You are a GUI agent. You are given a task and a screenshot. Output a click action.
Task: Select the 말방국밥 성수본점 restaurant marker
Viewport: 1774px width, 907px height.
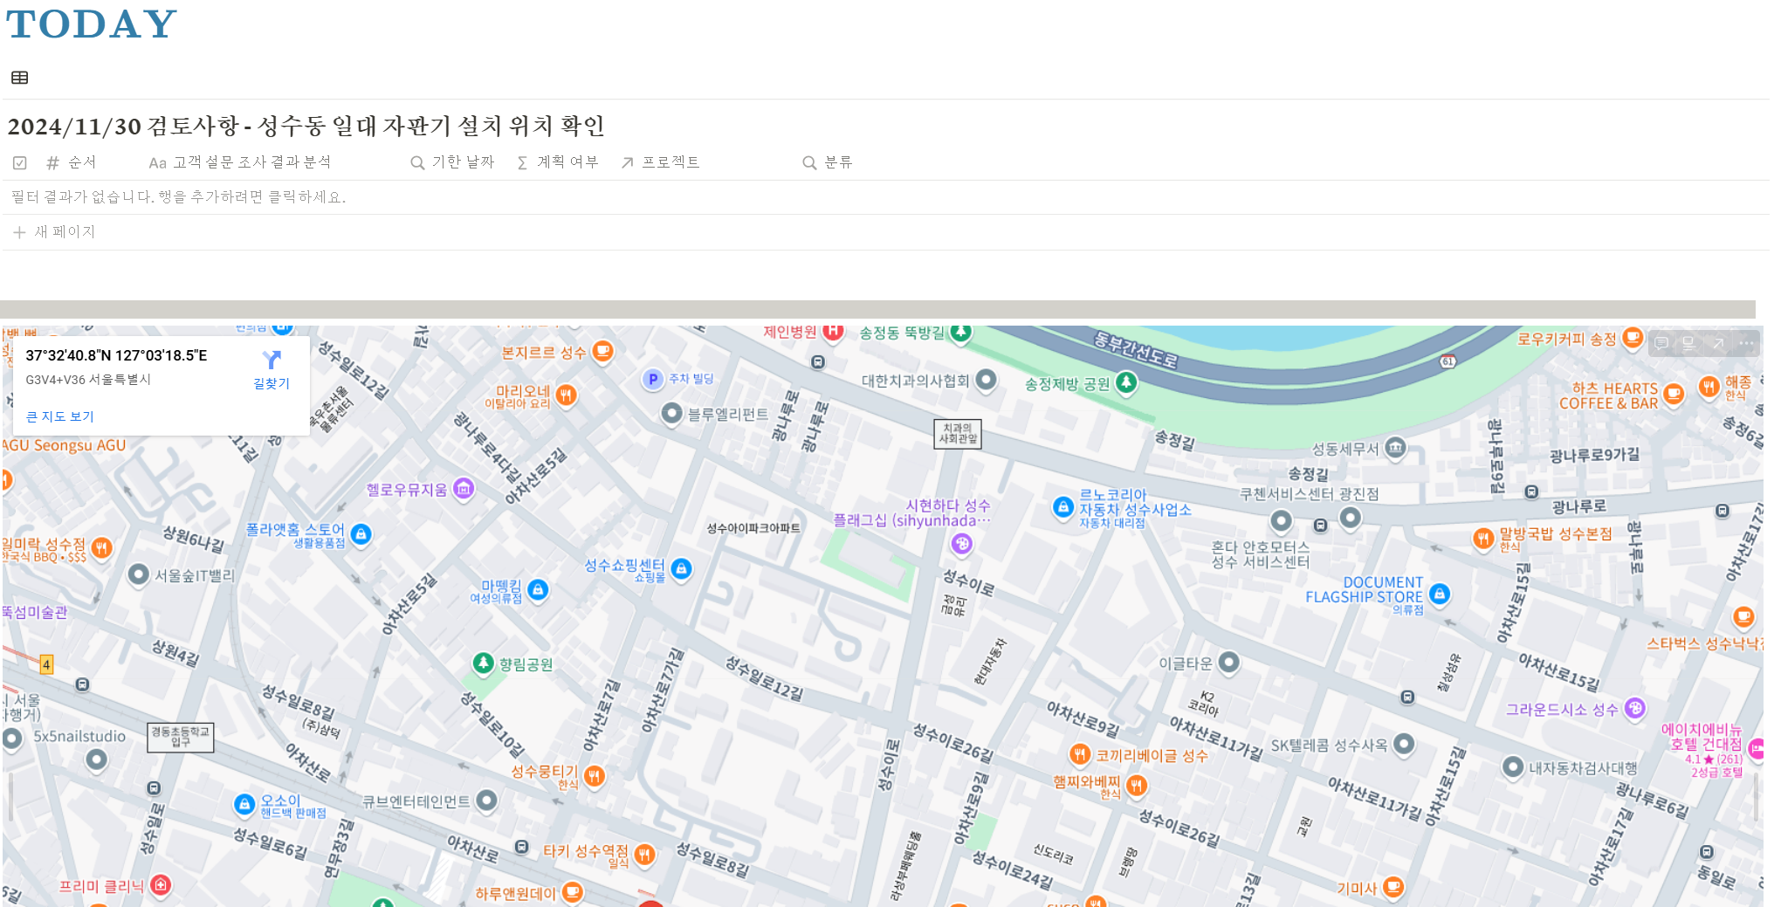click(1482, 538)
